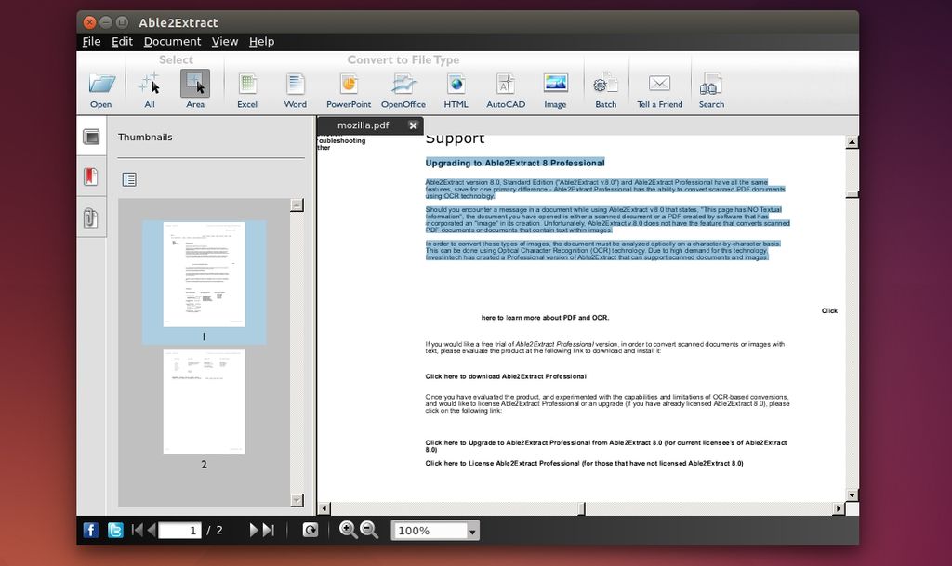Expand the 100% zoom level dropdown
The image size is (952, 566).
(x=473, y=531)
